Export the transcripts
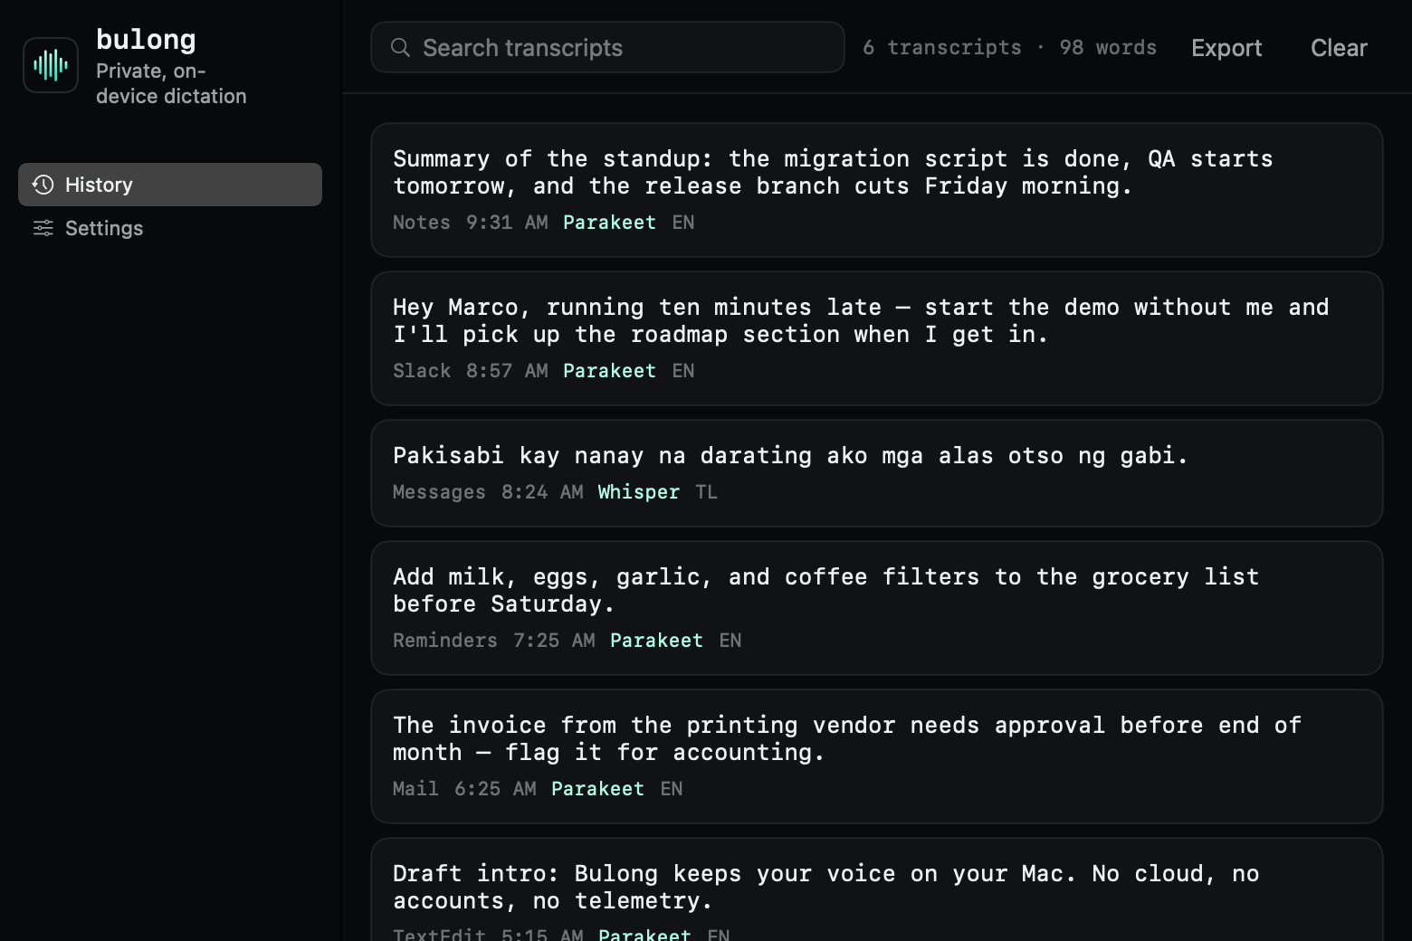Screen dimensions: 1412x941 coord(1226,48)
